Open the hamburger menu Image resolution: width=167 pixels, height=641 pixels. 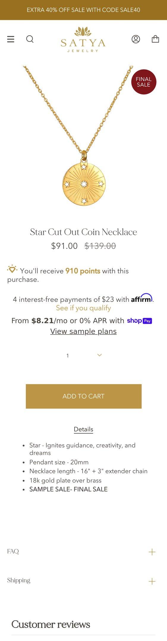coord(11,39)
